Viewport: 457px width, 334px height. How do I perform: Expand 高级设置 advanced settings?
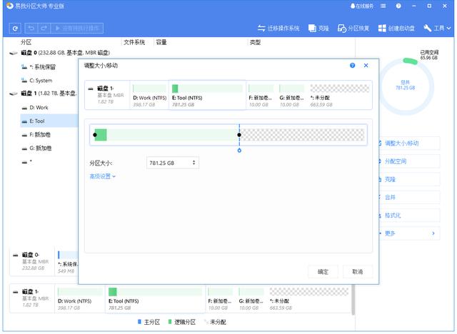[102, 176]
